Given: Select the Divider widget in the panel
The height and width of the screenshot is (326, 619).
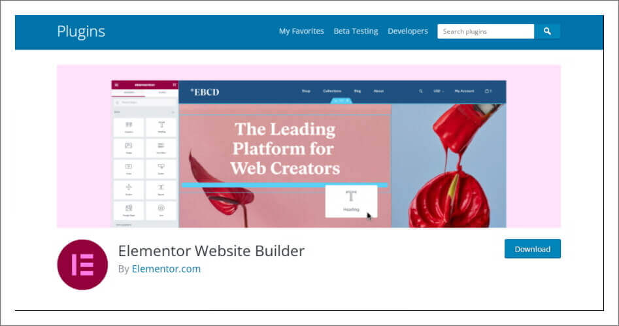Looking at the screenshot, I should pos(129,190).
